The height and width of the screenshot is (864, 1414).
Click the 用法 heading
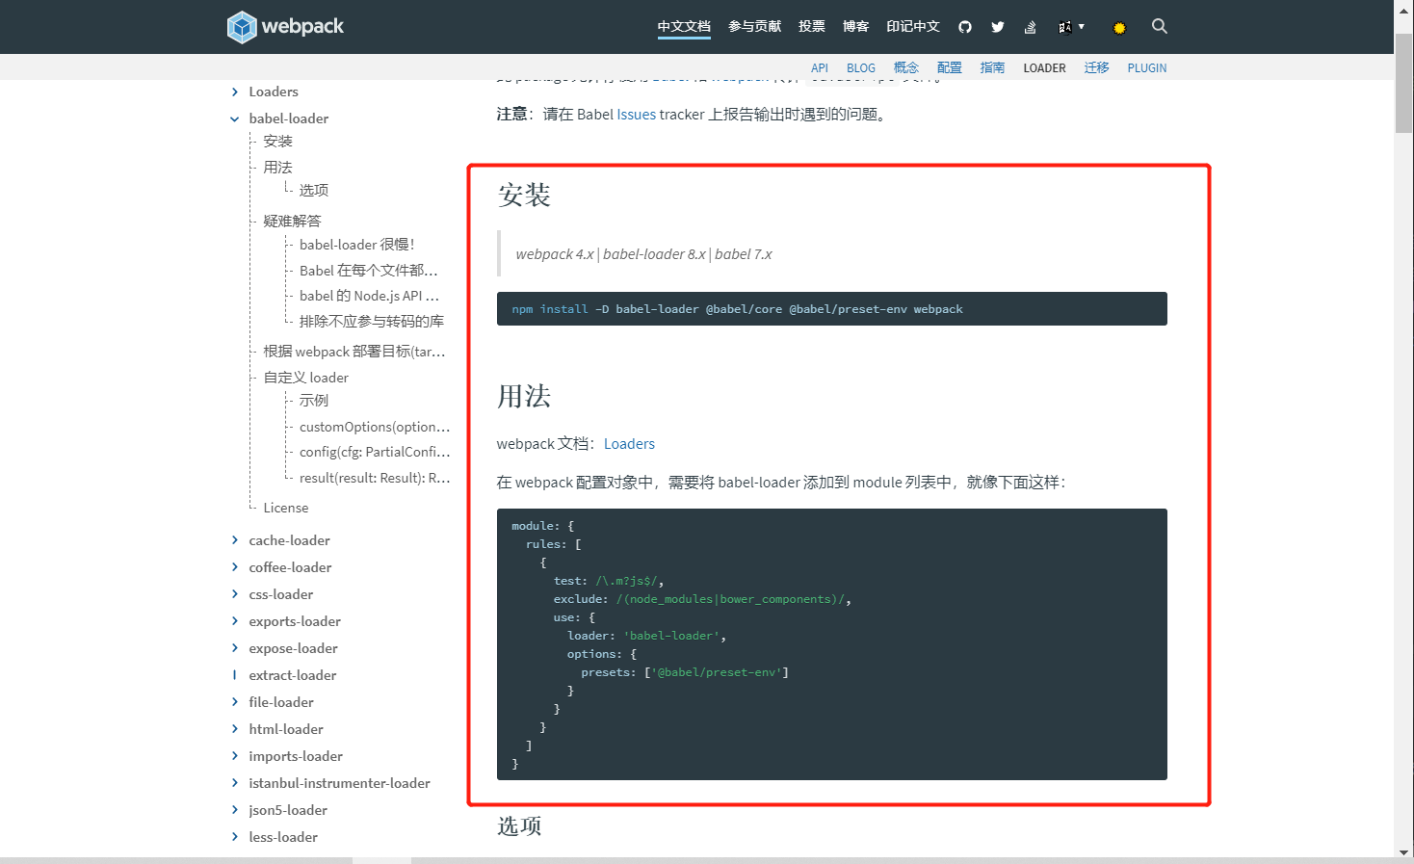(x=524, y=397)
